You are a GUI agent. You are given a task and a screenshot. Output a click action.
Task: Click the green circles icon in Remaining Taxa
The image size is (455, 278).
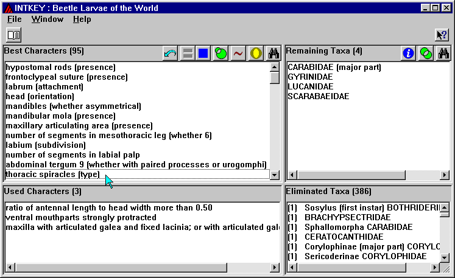(426, 54)
